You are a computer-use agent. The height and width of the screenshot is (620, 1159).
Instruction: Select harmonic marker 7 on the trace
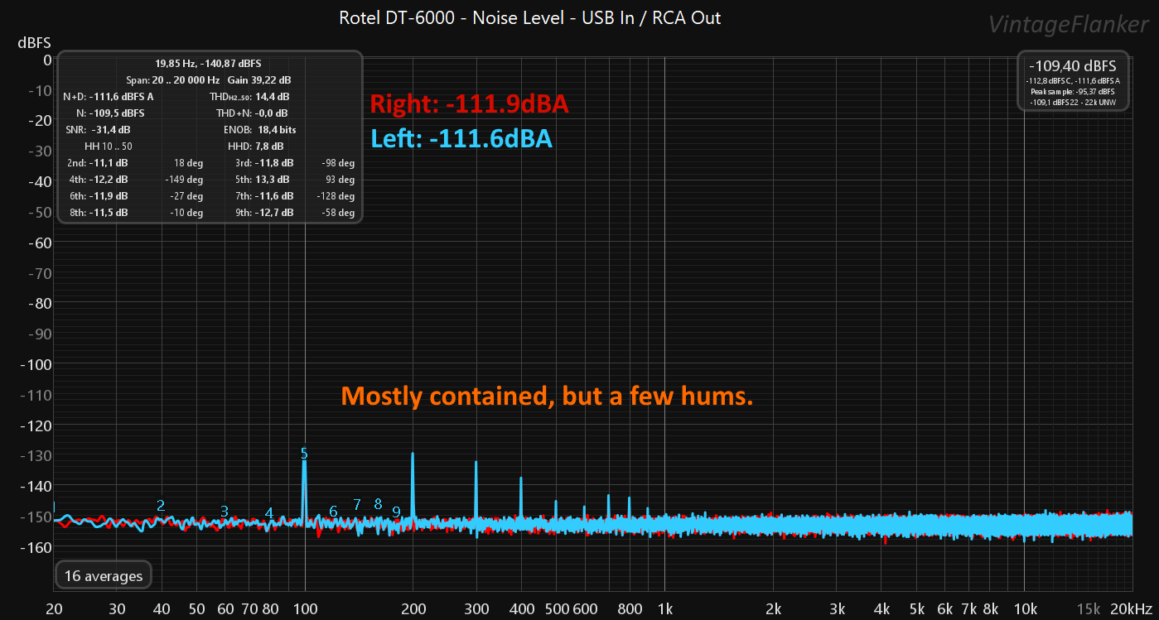pos(357,504)
